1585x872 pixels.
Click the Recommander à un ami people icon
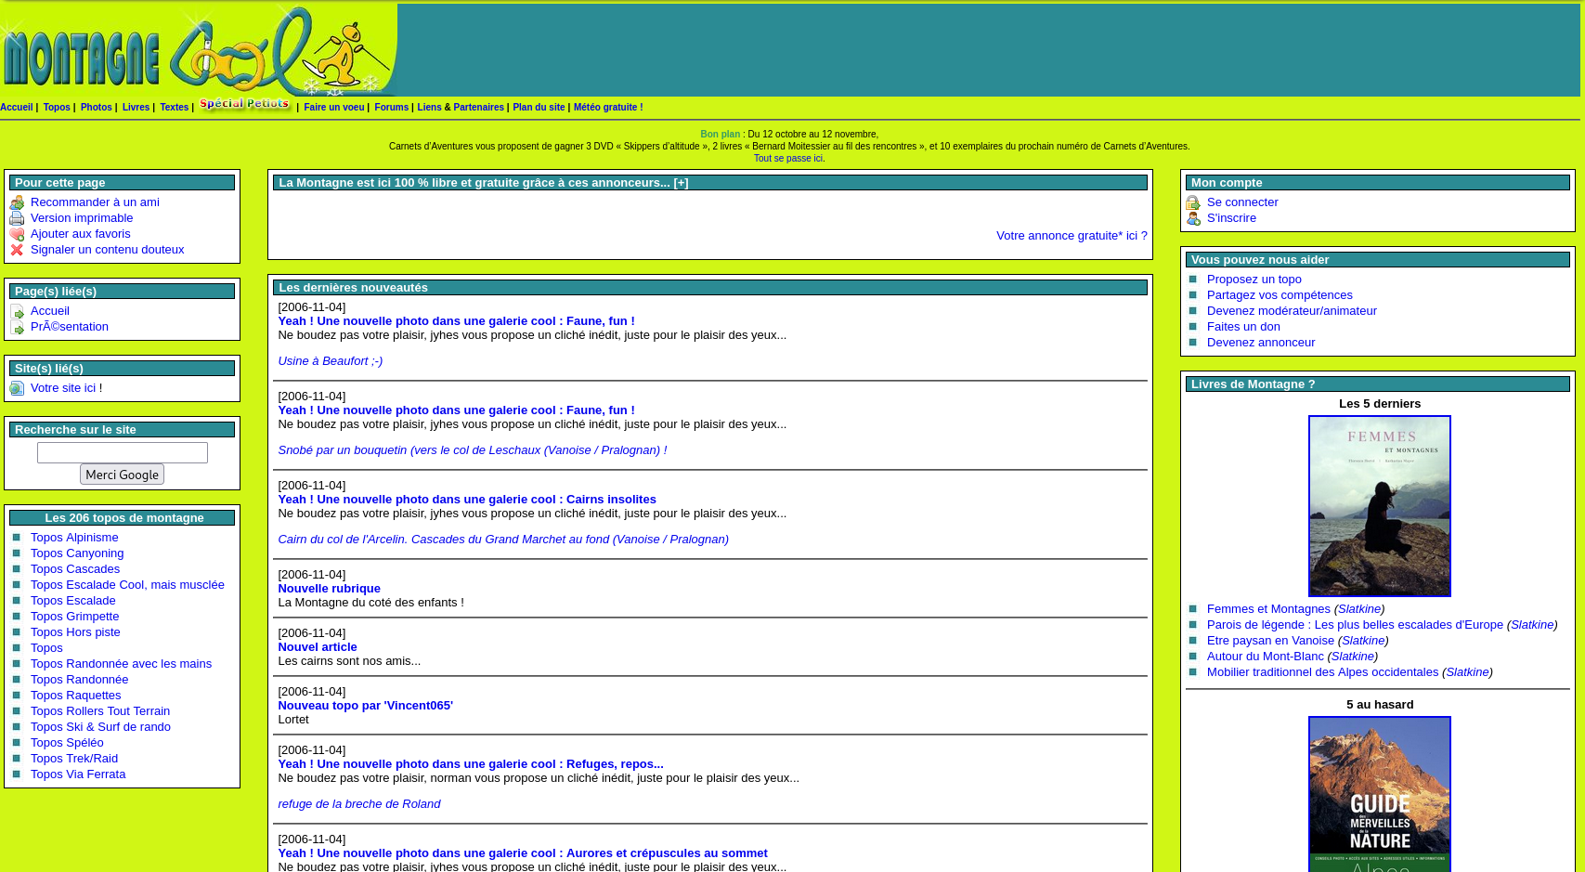17,202
